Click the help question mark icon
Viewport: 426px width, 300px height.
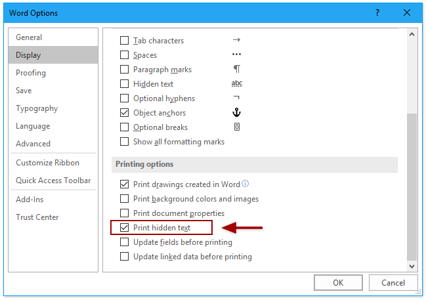[x=377, y=12]
